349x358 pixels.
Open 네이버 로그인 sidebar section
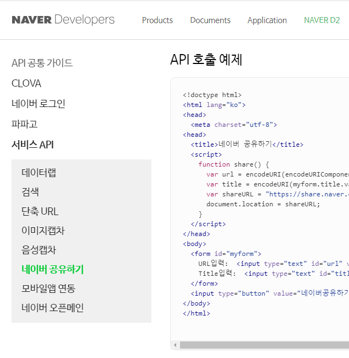(x=39, y=104)
